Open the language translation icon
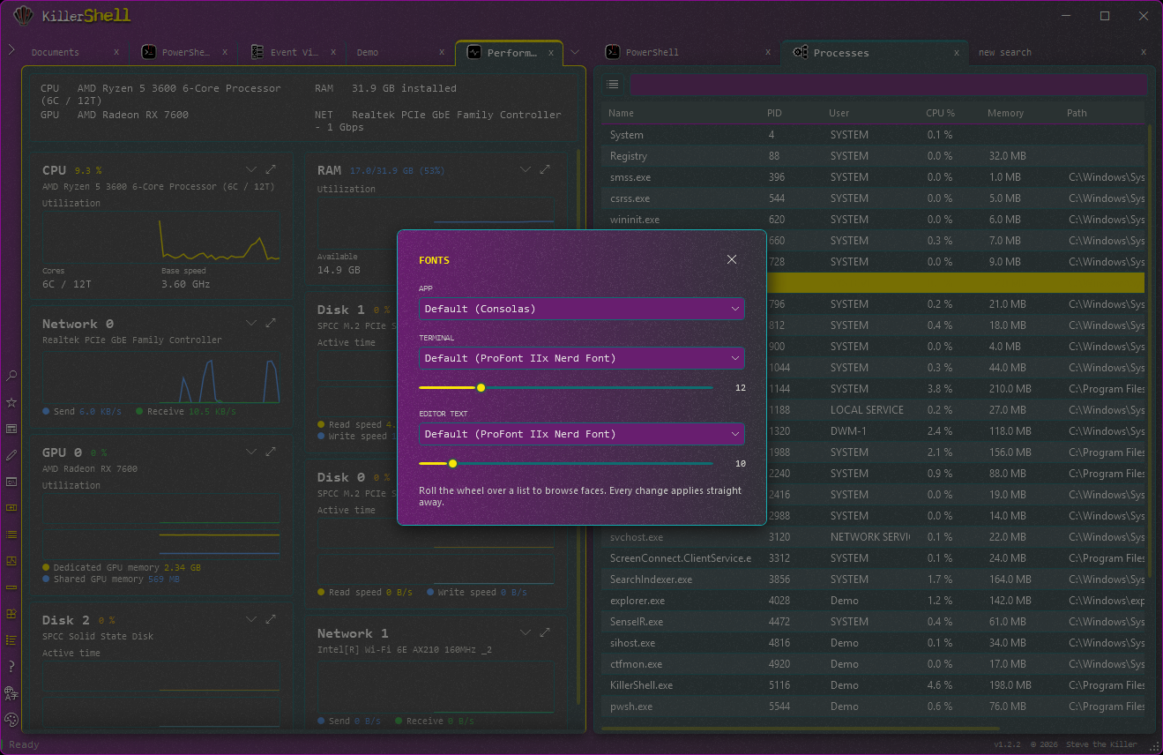The image size is (1163, 755). [x=11, y=692]
